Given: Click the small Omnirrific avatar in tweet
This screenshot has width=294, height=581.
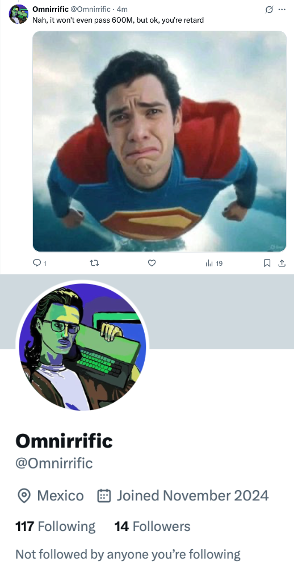Looking at the screenshot, I should [19, 14].
